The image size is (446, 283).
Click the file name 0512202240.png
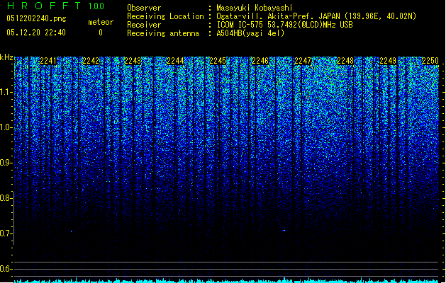36,19
